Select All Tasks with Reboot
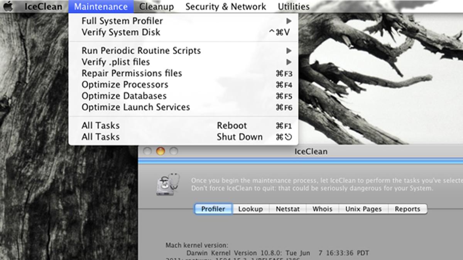Image resolution: width=463 pixels, height=260 pixels. pyautogui.click(x=185, y=126)
